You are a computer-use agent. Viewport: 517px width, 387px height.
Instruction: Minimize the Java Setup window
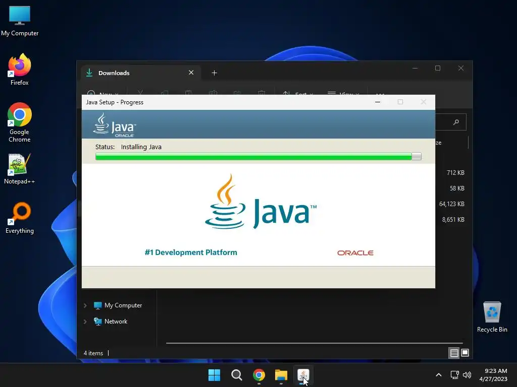coord(378,102)
